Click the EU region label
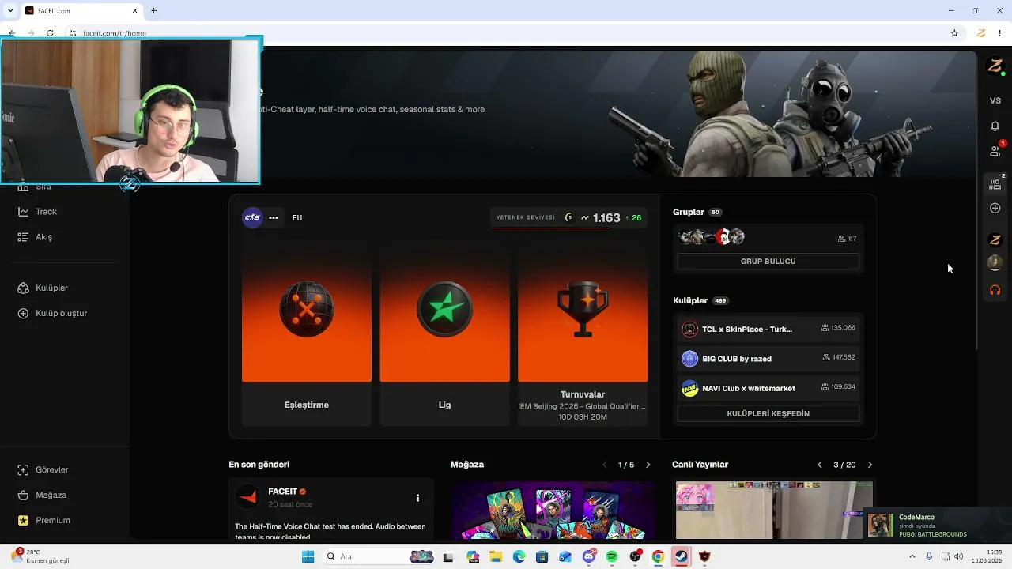The height and width of the screenshot is (569, 1012). point(297,218)
